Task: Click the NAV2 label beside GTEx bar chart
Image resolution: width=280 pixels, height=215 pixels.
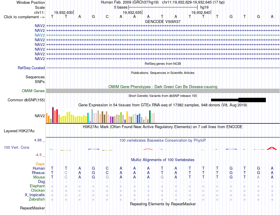Action: (x=40, y=116)
